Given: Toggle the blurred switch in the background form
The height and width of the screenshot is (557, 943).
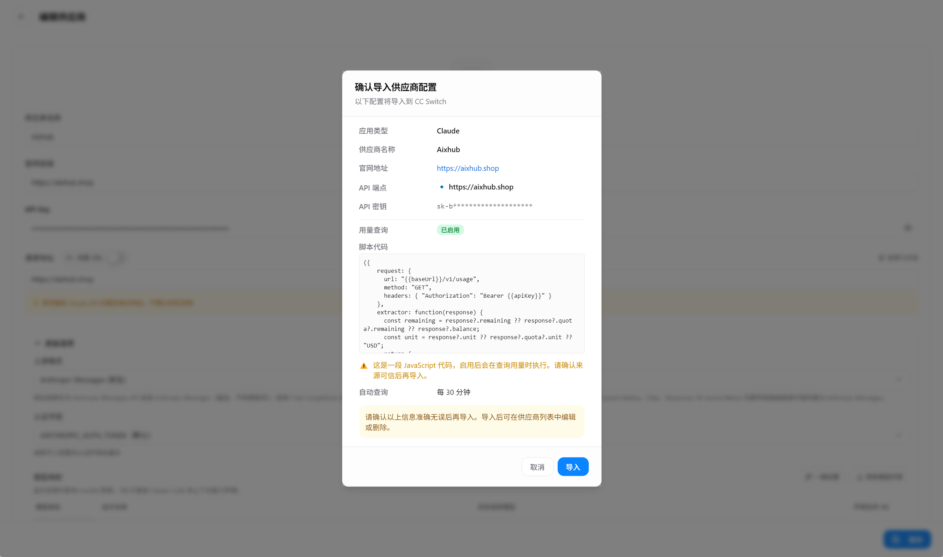Looking at the screenshot, I should [x=117, y=258].
